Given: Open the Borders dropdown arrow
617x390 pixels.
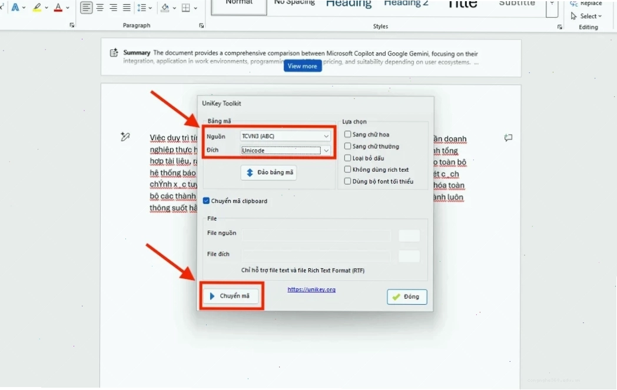Looking at the screenshot, I should click(195, 8).
